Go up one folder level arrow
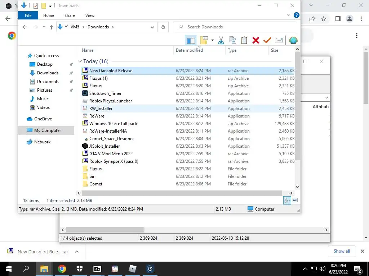 pos(51,27)
